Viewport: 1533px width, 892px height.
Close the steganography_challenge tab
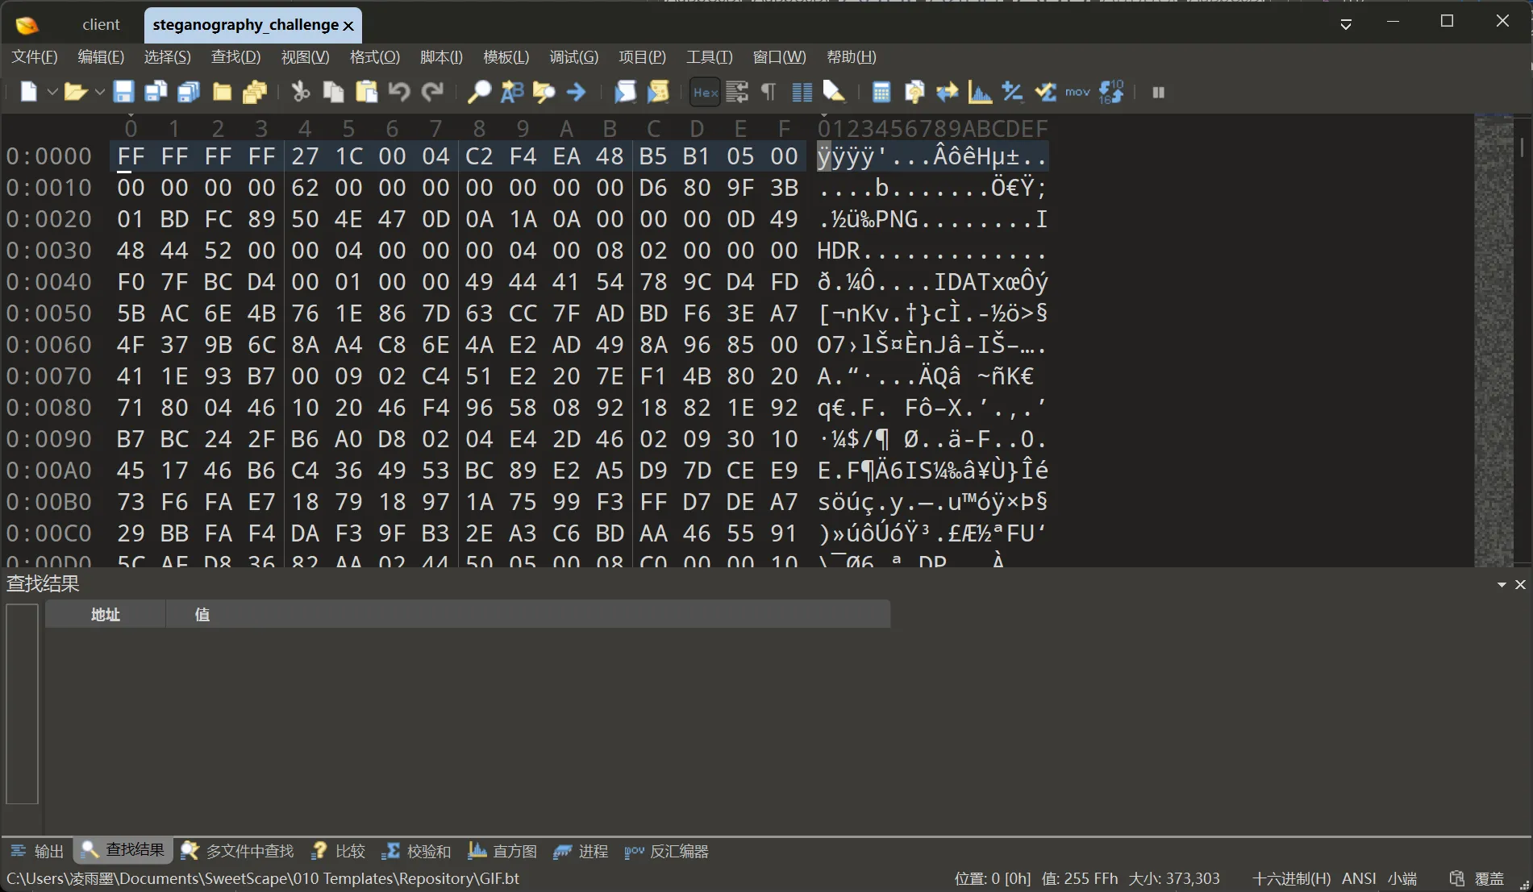point(348,26)
